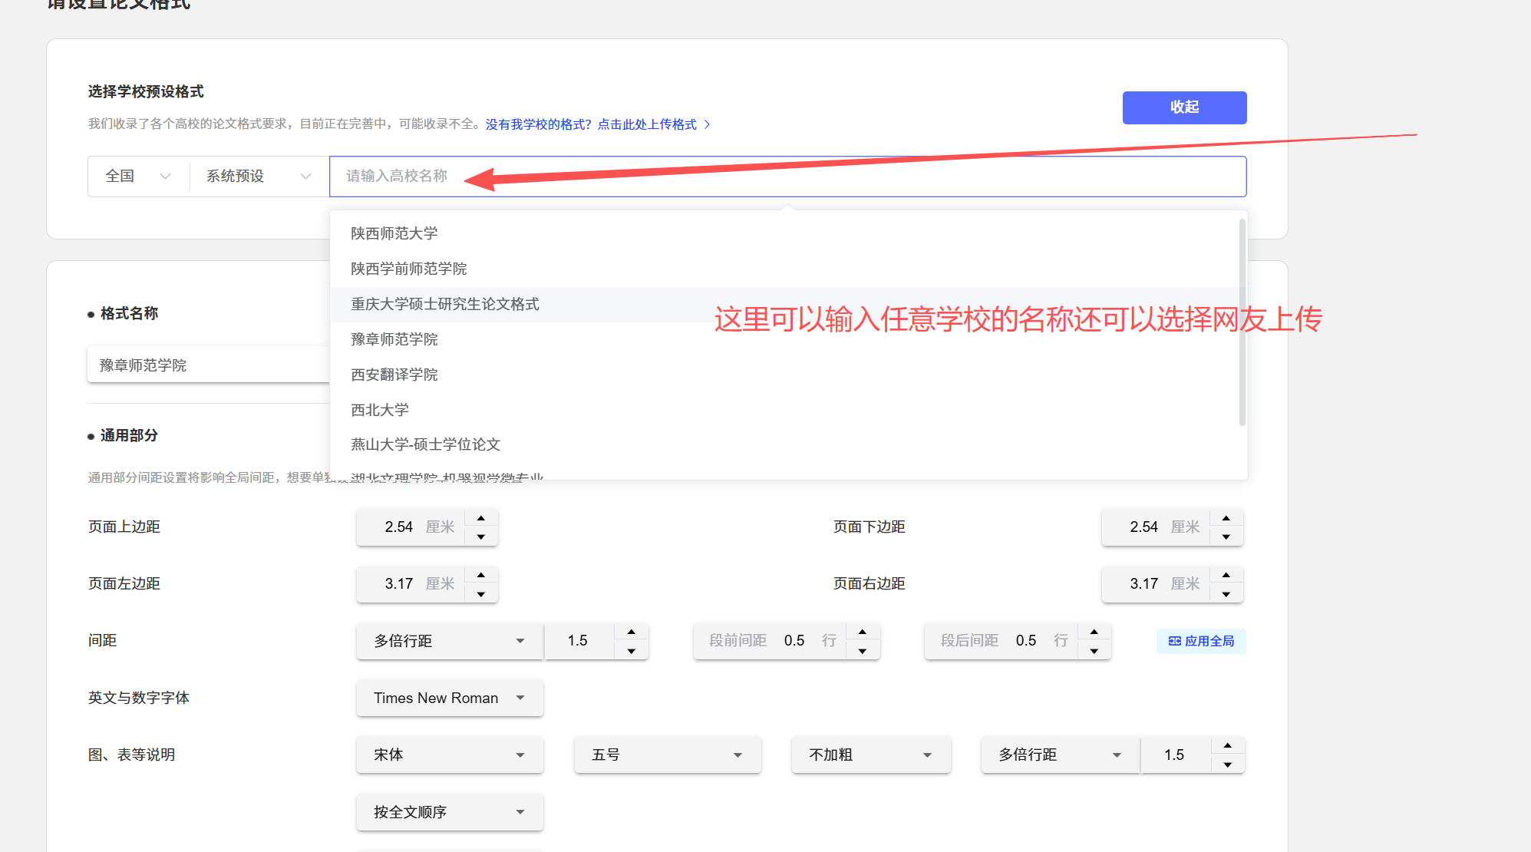Select 陕西师范大学 from the school list
The height and width of the screenshot is (852, 1531).
tap(394, 233)
